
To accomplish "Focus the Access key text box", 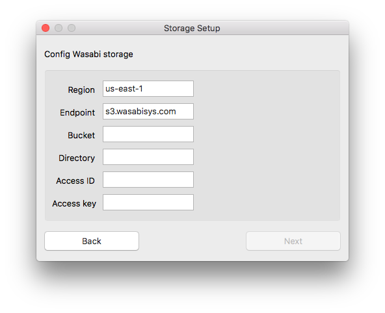I will click(148, 203).
